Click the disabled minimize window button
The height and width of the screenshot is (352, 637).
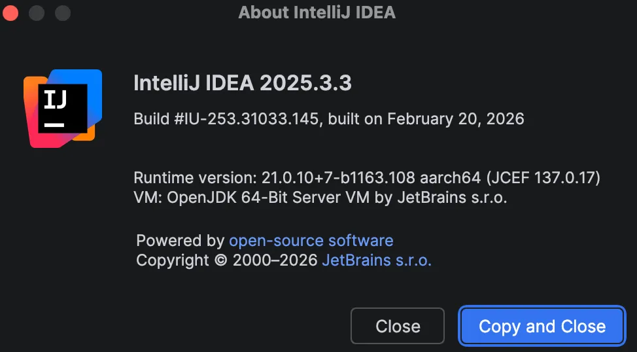pos(37,12)
